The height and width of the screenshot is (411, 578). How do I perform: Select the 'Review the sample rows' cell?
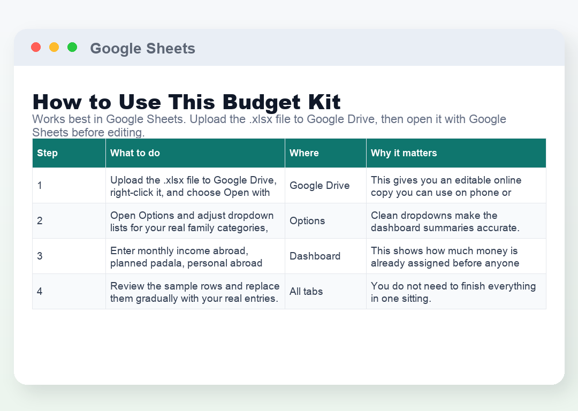click(x=195, y=292)
